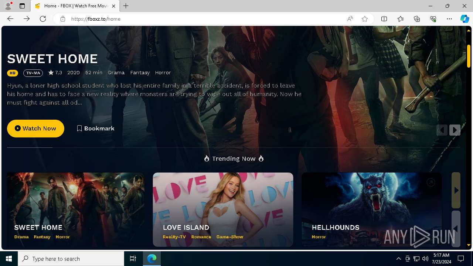Click the HELLHOUNDS card title
The width and height of the screenshot is (473, 266).
pos(336,228)
